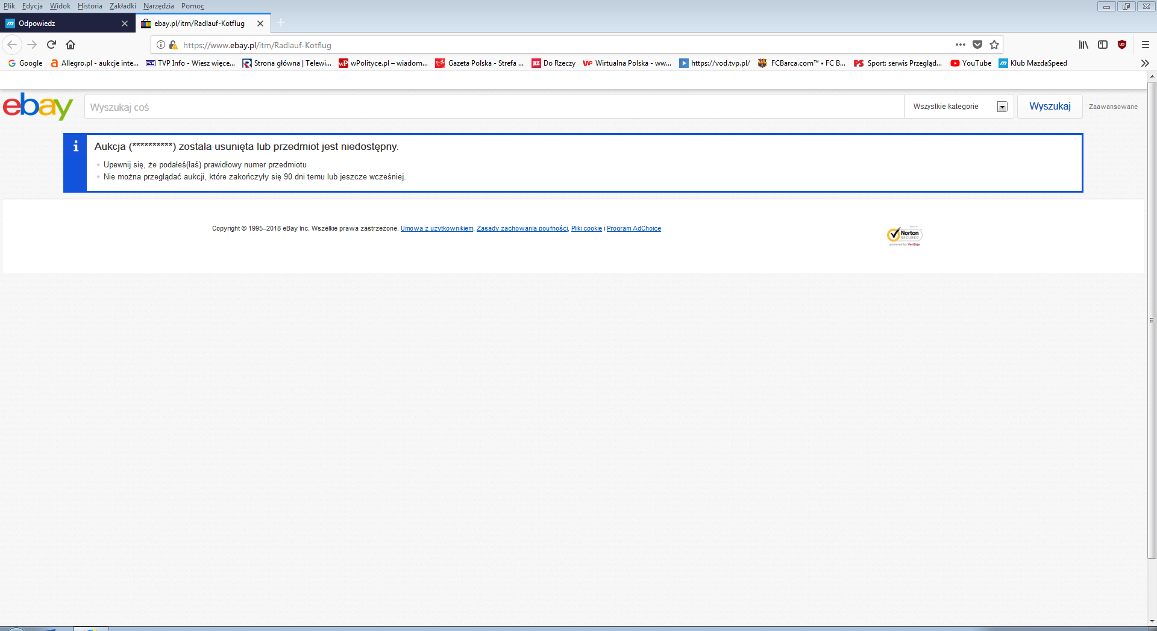
Task: Click the Home icon in toolbar
Action: [71, 45]
